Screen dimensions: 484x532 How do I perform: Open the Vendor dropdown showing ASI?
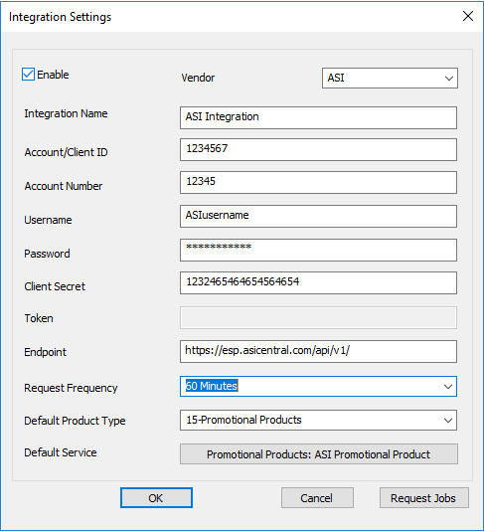point(390,78)
